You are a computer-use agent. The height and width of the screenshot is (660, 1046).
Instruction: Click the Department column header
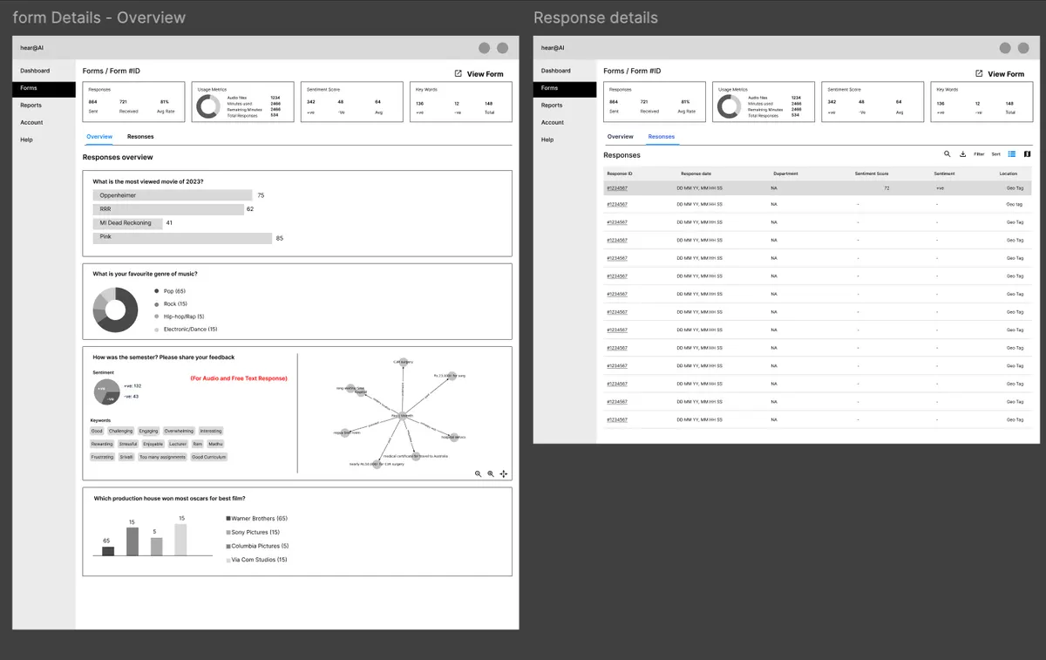(x=785, y=174)
